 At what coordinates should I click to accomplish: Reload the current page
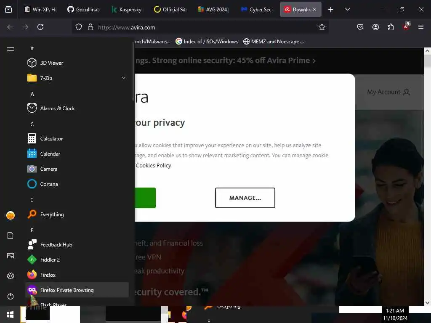40,27
